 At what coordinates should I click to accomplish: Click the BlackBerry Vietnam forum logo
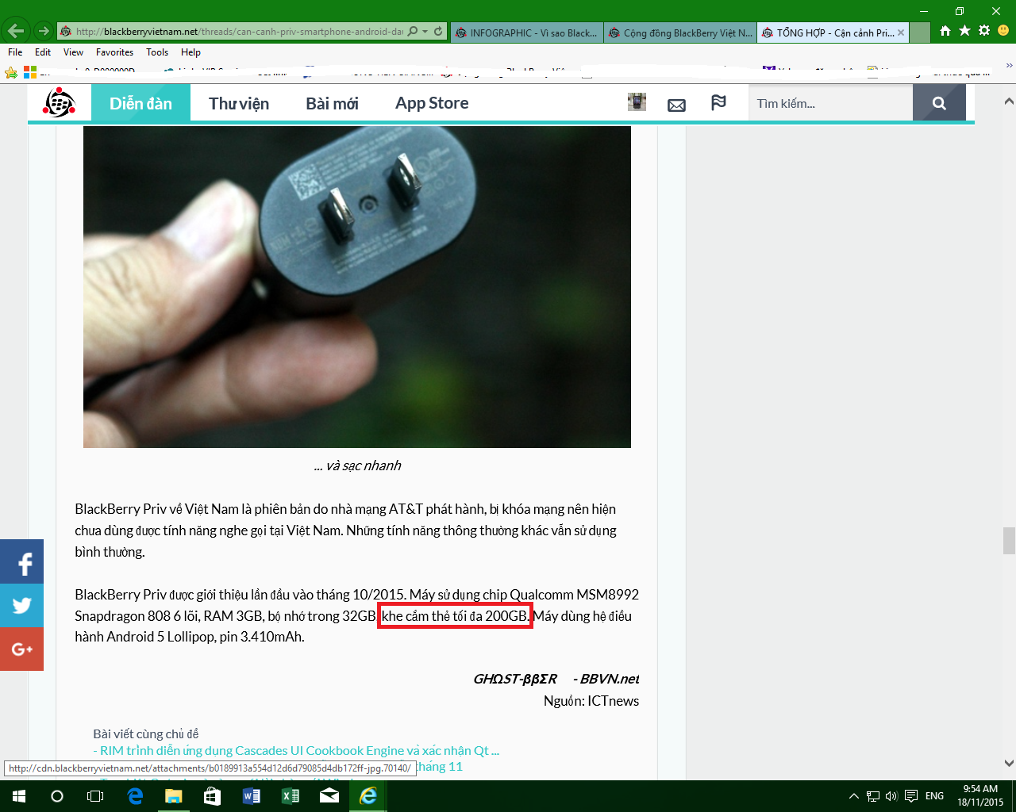59,103
